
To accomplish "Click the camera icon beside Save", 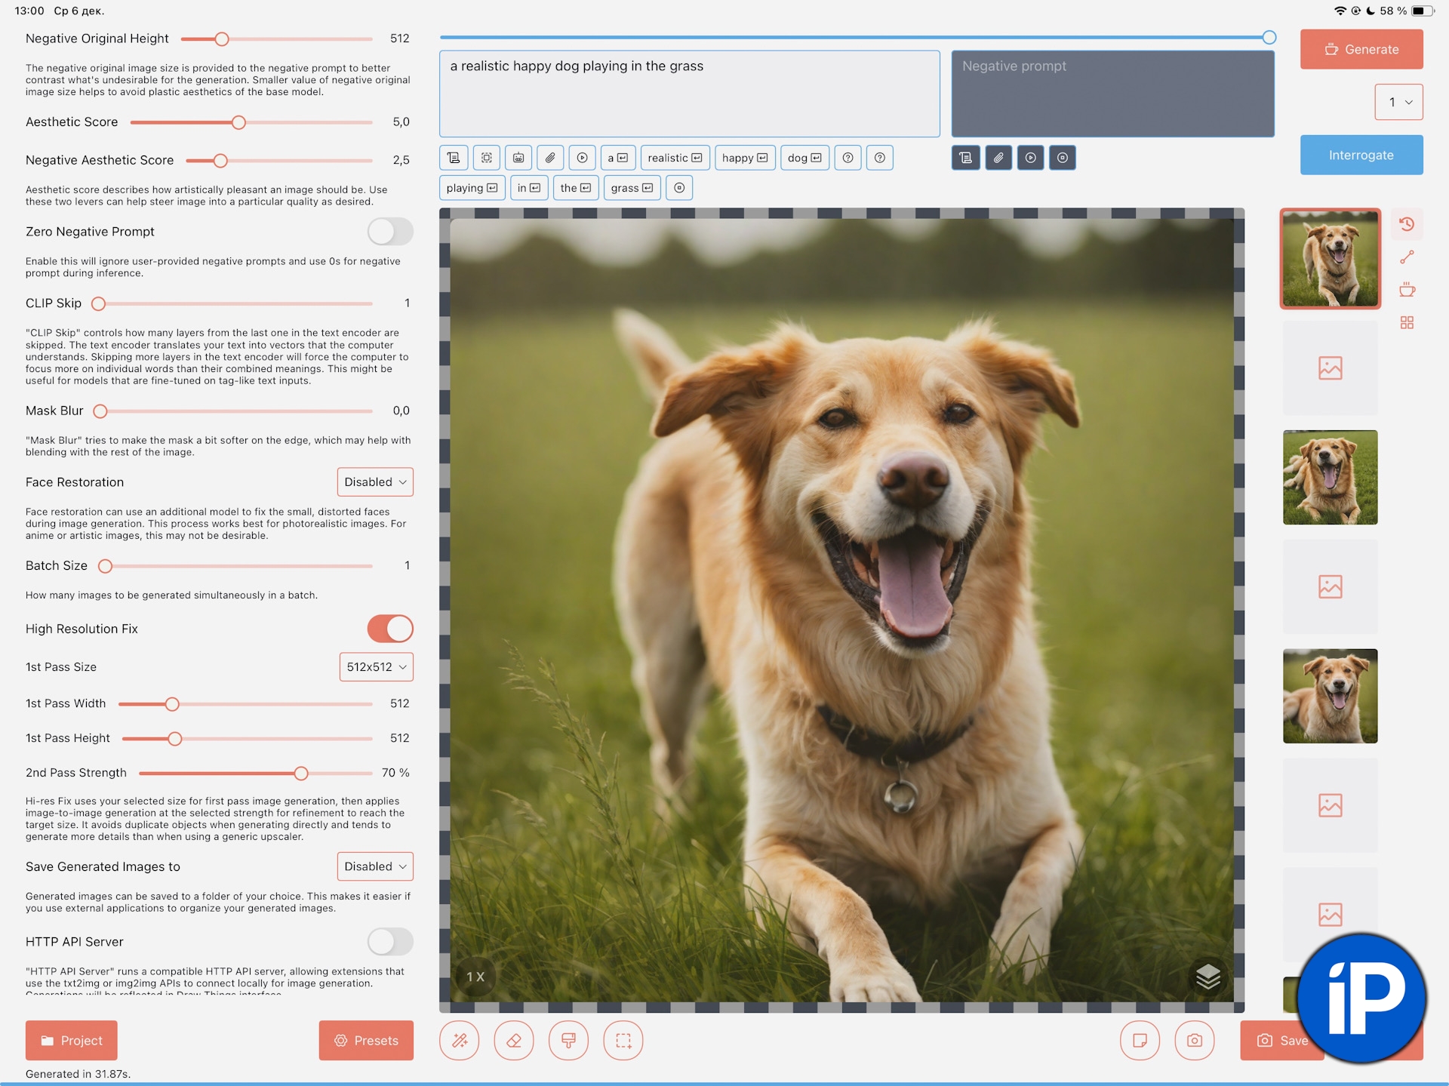I will click(1194, 1041).
